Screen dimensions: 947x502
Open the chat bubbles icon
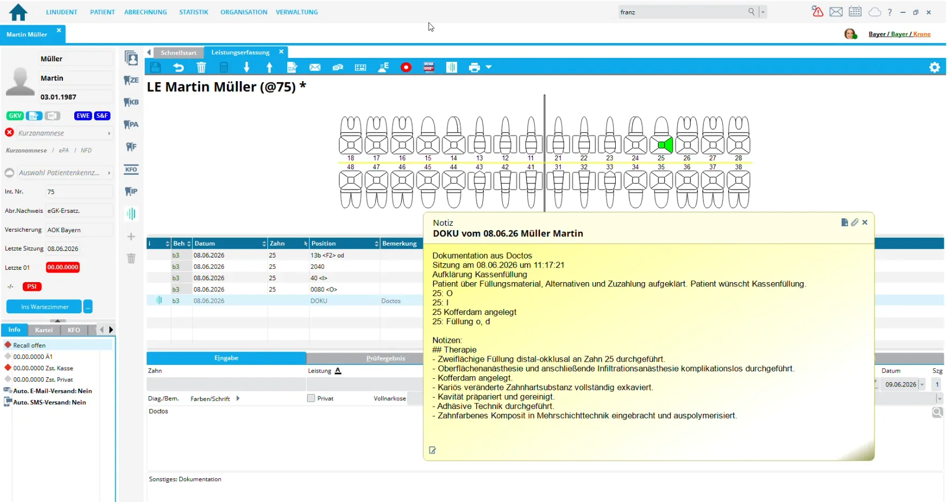coord(338,67)
